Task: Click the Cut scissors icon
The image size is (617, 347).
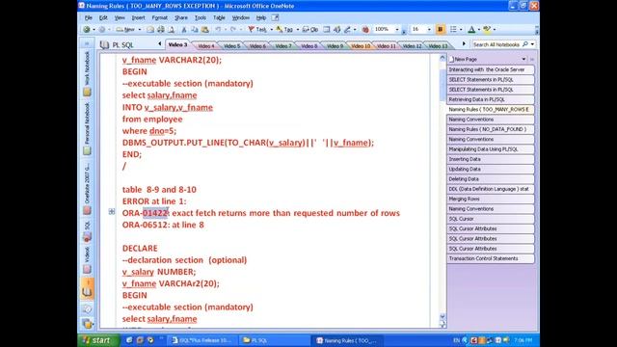Action: [x=184, y=30]
